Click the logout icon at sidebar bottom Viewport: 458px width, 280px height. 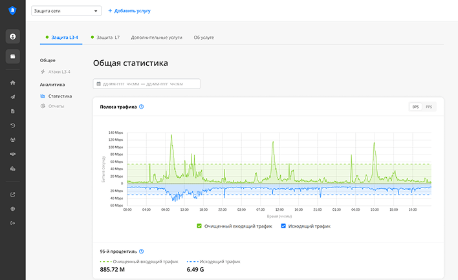[13, 223]
